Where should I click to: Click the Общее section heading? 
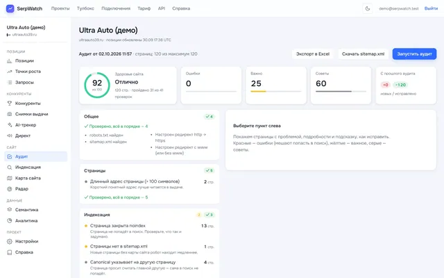tap(91, 117)
